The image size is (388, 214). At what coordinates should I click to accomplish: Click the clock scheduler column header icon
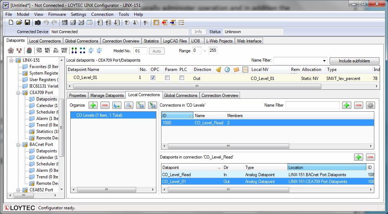click(227, 70)
